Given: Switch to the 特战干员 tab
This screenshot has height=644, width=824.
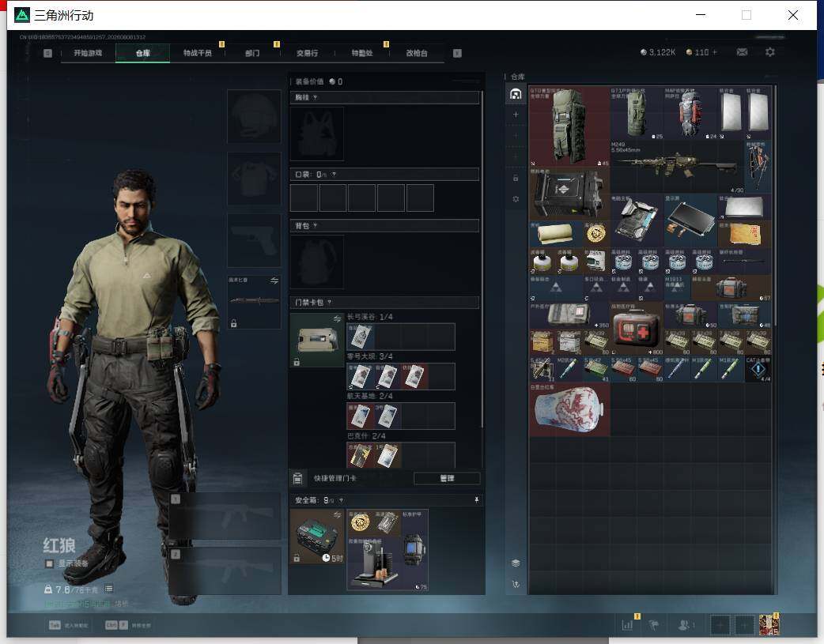Looking at the screenshot, I should pos(197,53).
